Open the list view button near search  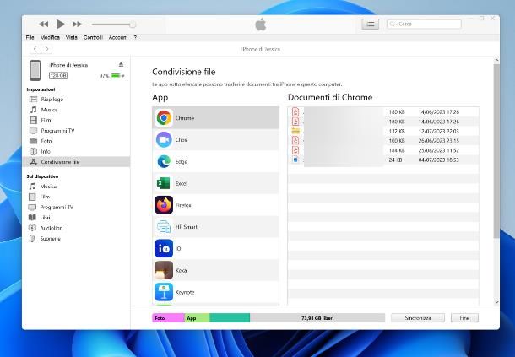pos(370,24)
